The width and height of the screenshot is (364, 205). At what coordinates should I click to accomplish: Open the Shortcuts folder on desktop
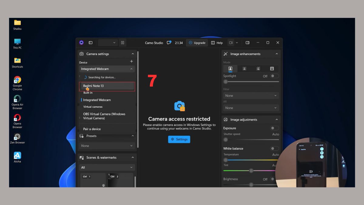click(x=17, y=63)
